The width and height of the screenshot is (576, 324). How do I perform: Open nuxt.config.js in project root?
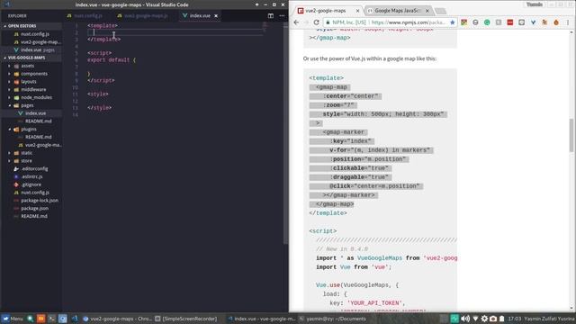click(34, 193)
